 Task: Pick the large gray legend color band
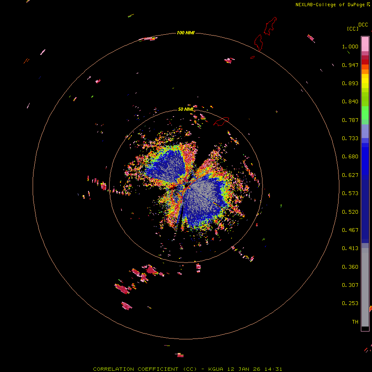click(365, 287)
